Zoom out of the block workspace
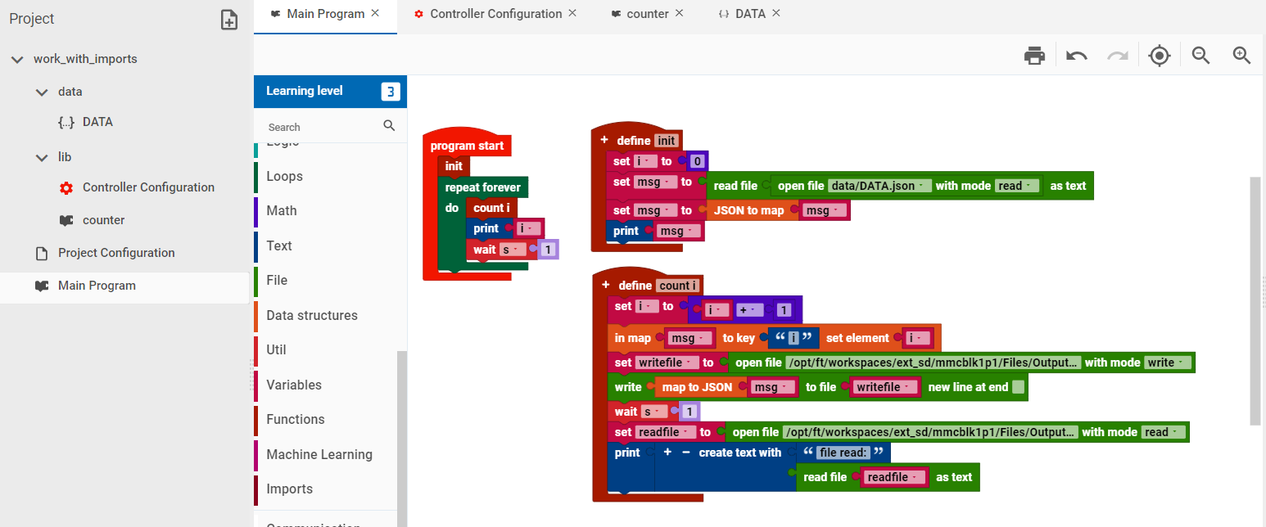Viewport: 1266px width, 527px height. [x=1200, y=56]
